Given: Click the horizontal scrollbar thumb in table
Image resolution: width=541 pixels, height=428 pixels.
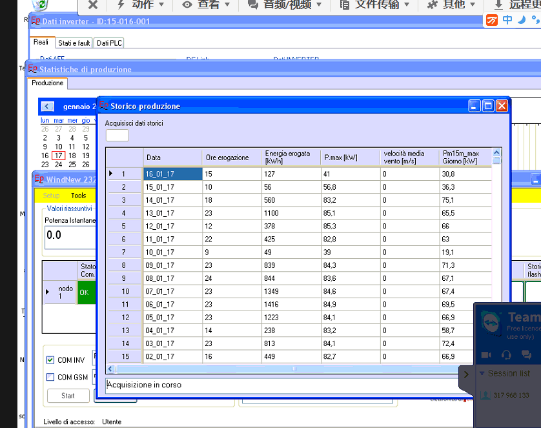Looking at the screenshot, I should 293,369.
